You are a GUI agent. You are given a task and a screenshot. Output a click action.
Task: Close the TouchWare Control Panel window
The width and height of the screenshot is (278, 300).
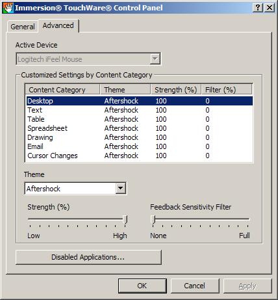tap(270, 8)
